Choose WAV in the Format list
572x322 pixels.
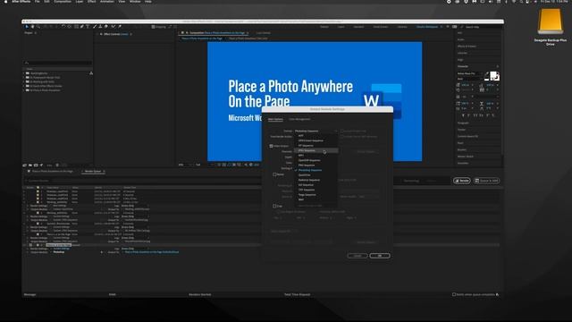click(x=315, y=199)
